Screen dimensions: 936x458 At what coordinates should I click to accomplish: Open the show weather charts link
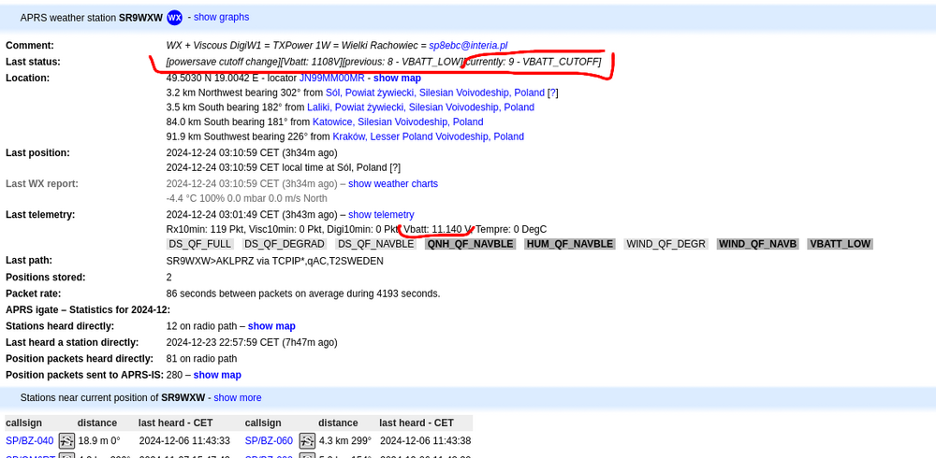tap(392, 184)
